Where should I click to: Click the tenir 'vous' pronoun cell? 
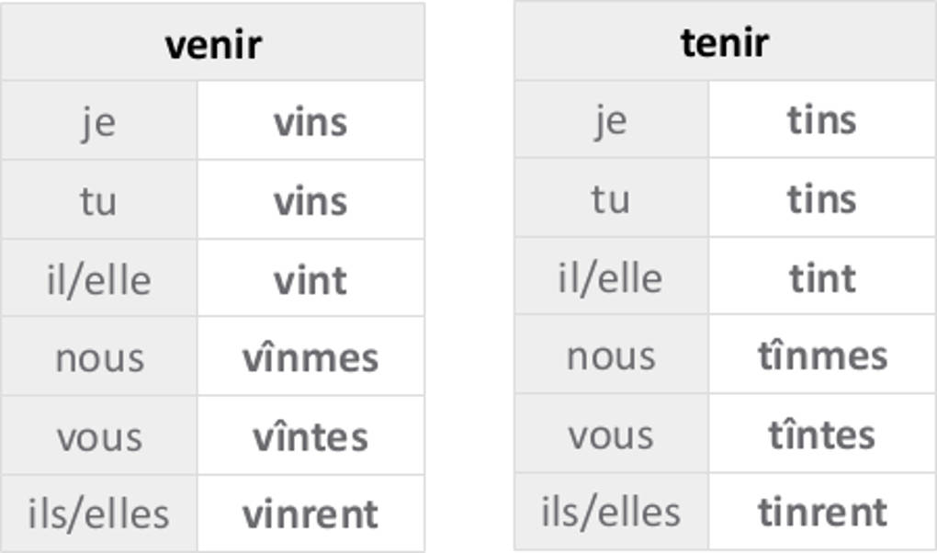coord(611,434)
